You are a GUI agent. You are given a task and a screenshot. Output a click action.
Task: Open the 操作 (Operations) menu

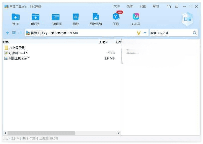click(x=130, y=6)
